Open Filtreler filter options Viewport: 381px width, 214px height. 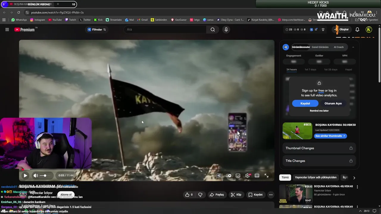pos(97,29)
